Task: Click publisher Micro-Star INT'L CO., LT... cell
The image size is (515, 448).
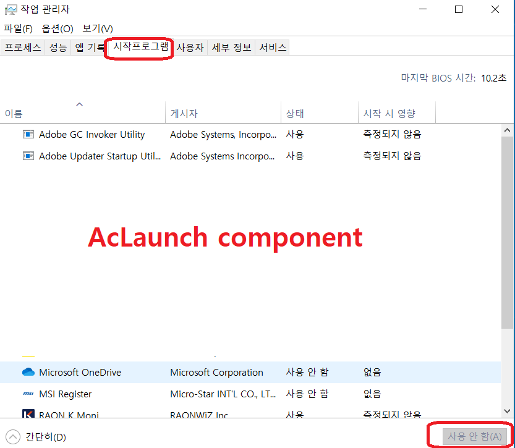Action: 223,394
